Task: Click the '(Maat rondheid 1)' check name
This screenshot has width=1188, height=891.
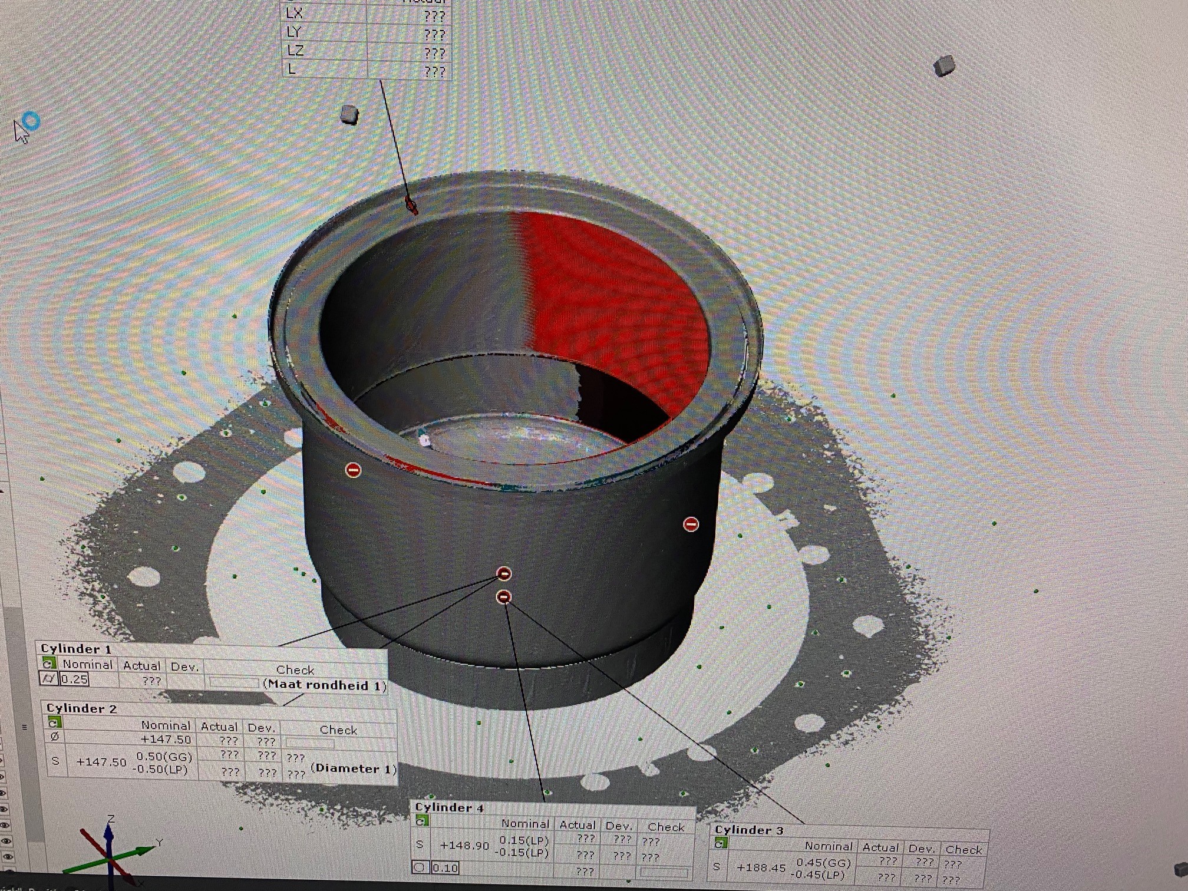Action: pos(325,685)
